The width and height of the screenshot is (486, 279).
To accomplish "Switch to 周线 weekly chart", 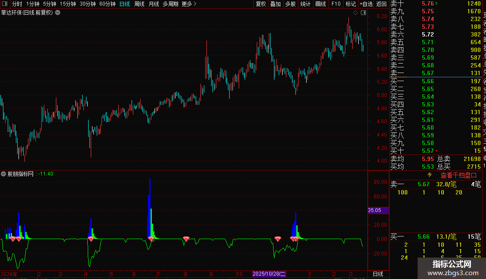I will [139, 4].
